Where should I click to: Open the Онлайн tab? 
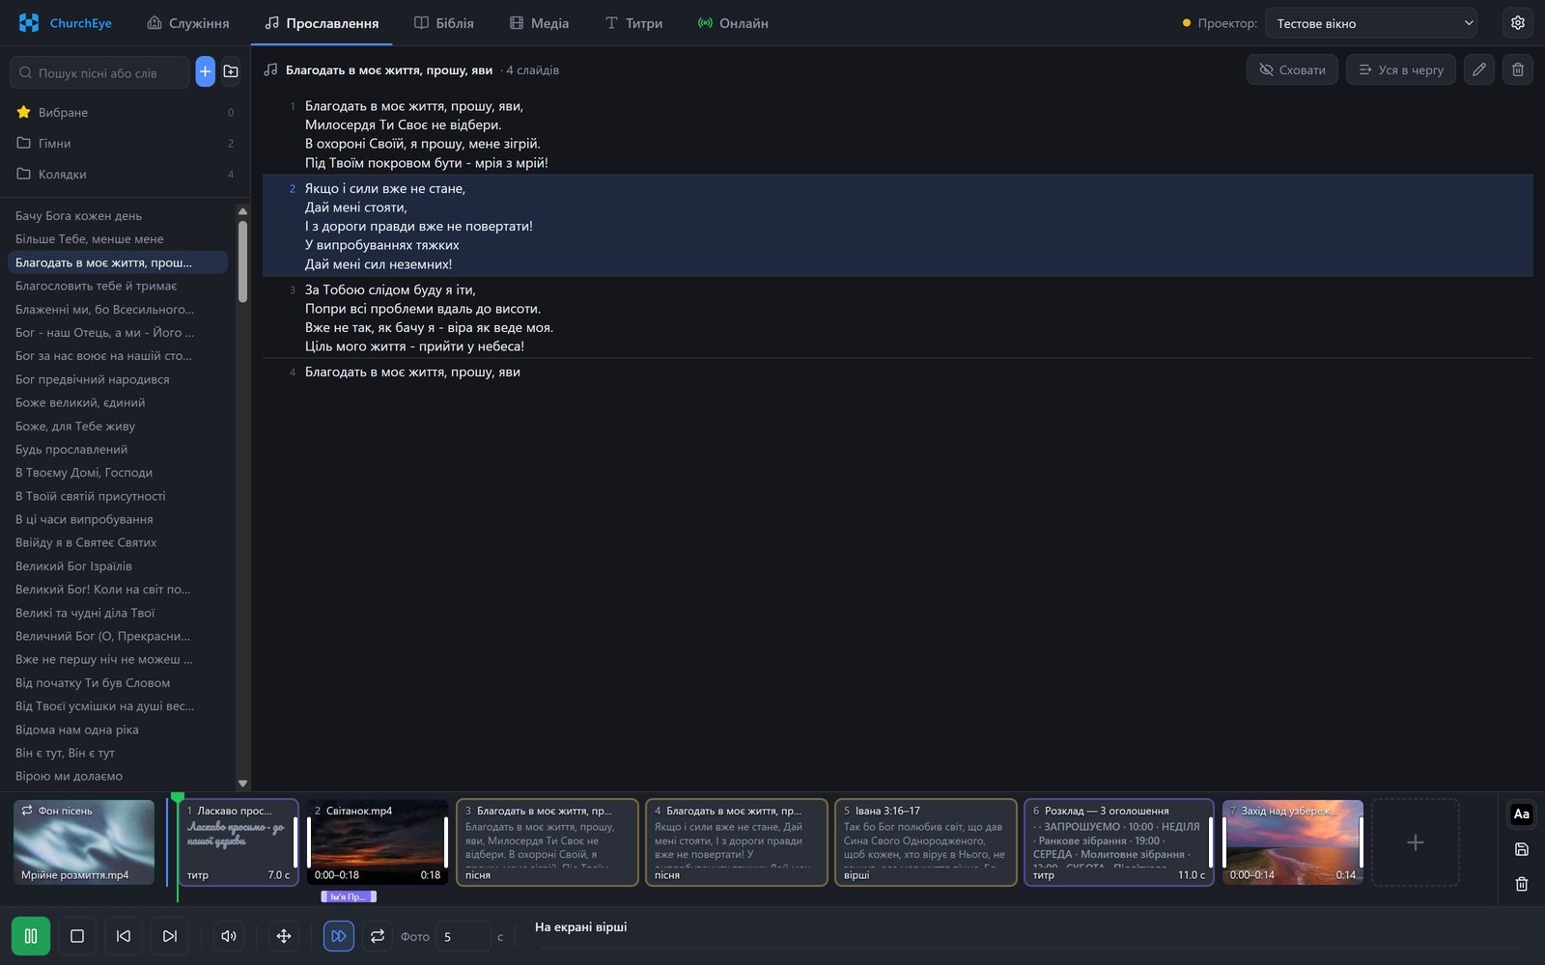click(733, 23)
